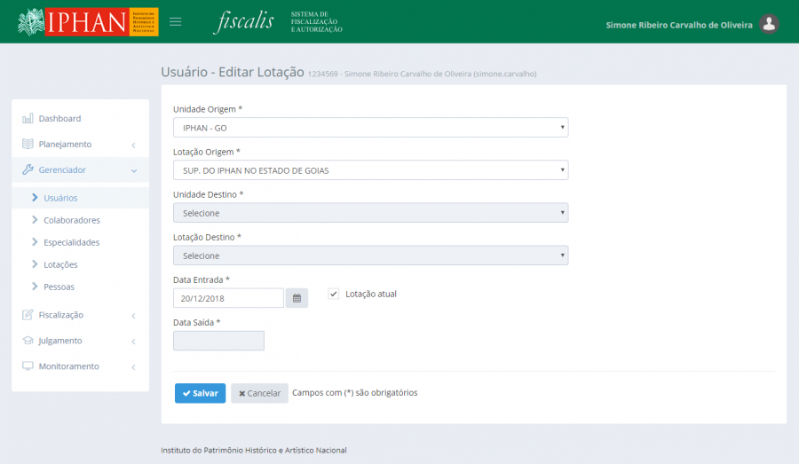Open the Unidade Destino dropdown
The image size is (799, 464).
coord(370,213)
